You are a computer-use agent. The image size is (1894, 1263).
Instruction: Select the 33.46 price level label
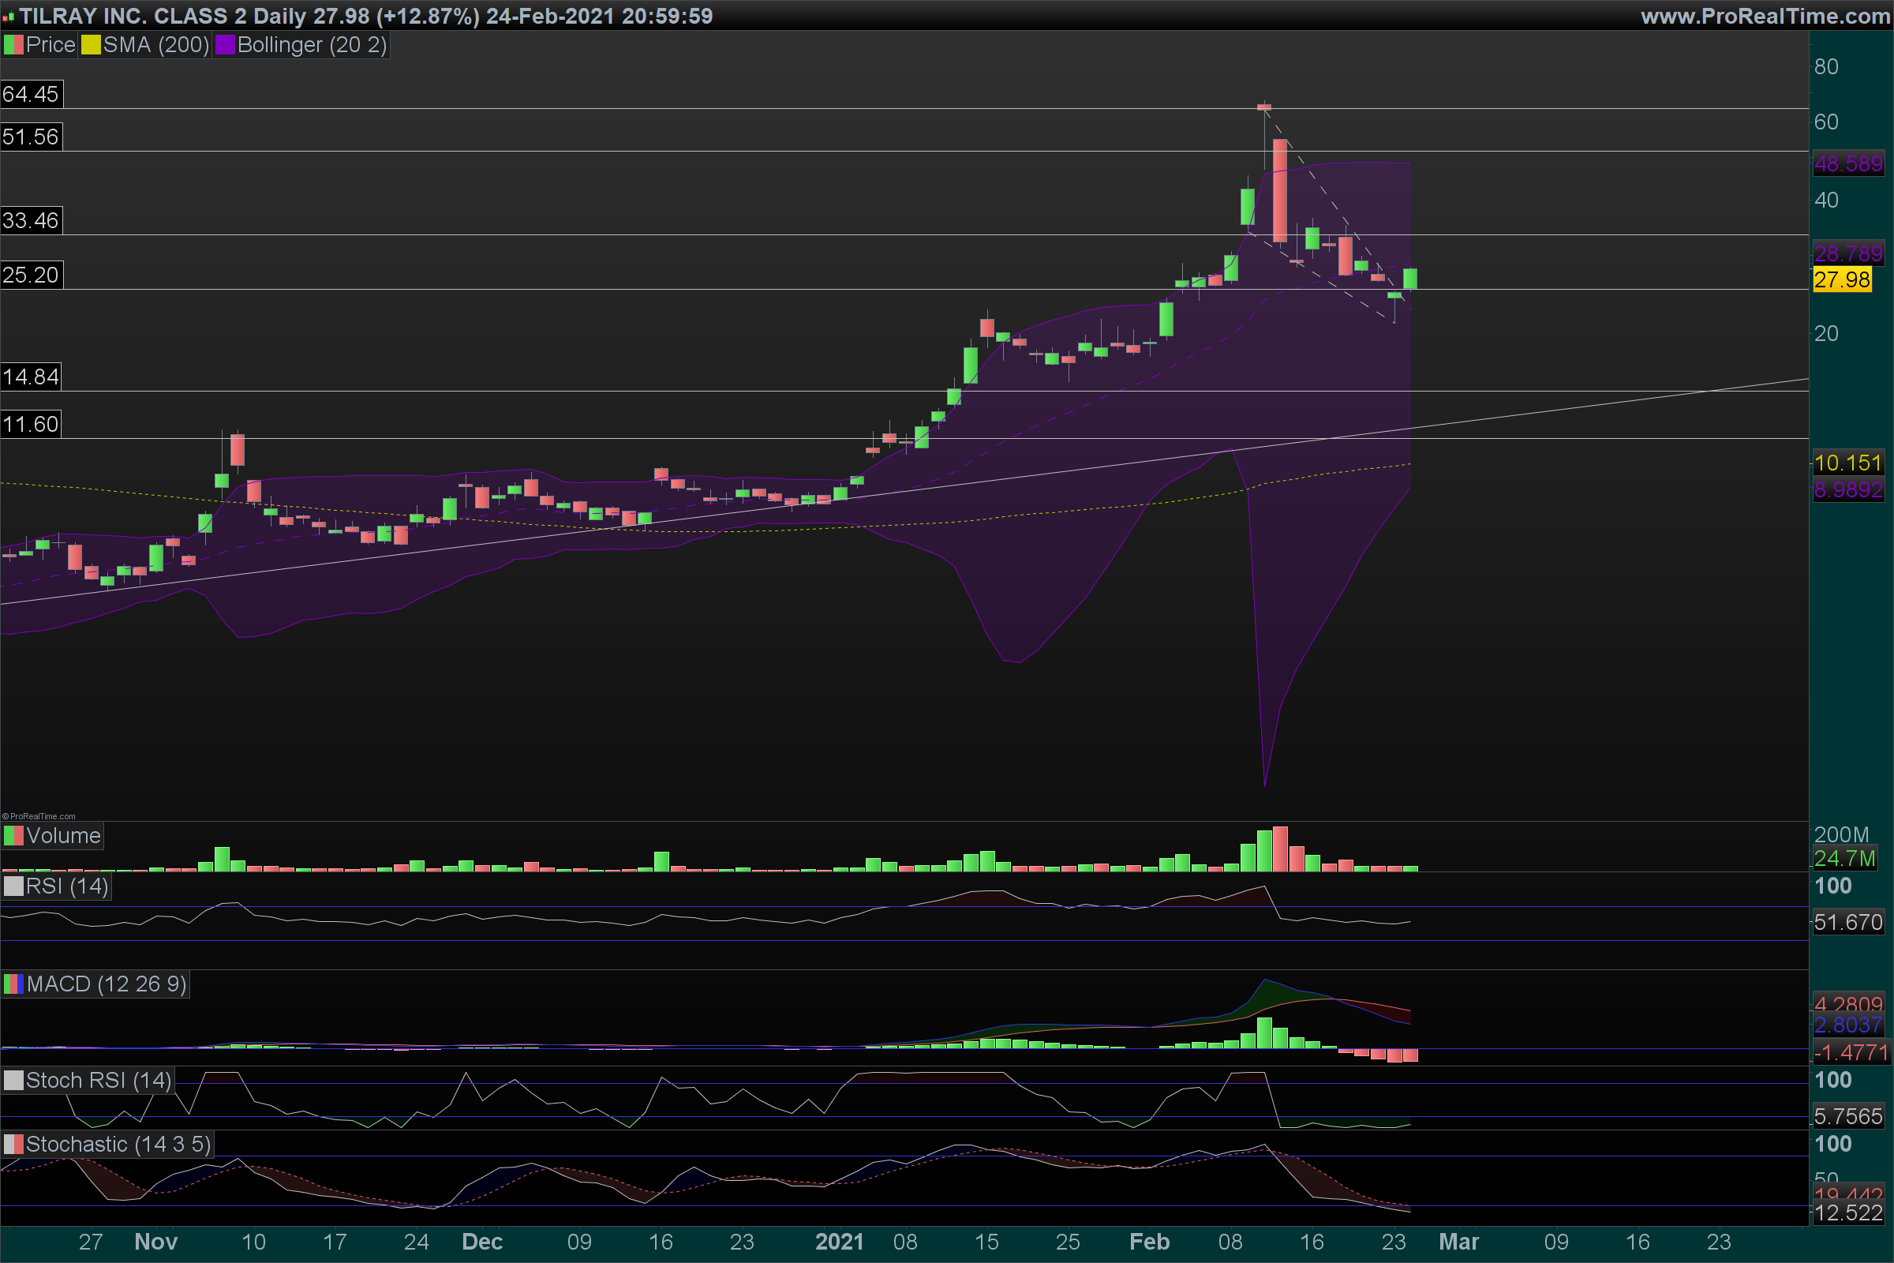(x=31, y=221)
